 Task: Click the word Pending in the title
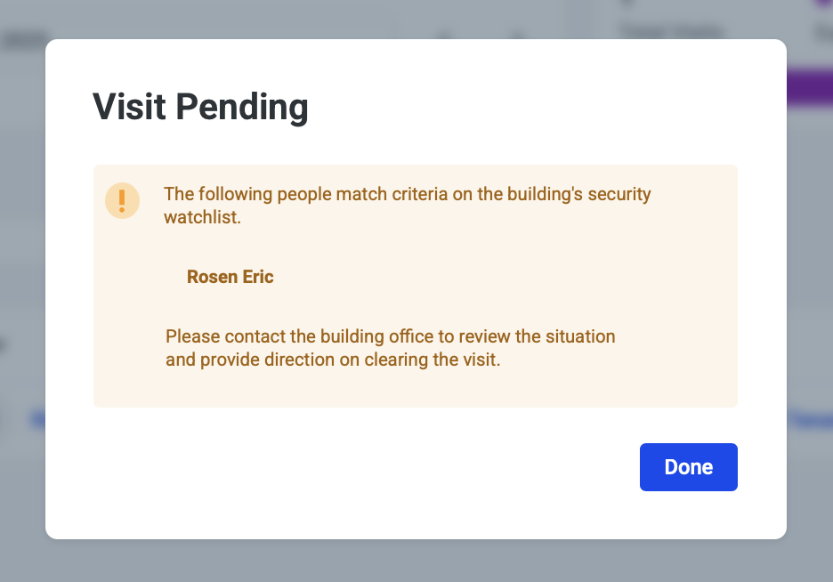click(x=242, y=107)
